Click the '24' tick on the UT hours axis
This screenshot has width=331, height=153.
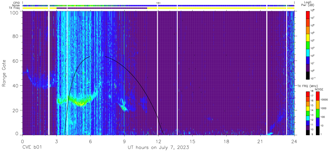[x=294, y=141]
